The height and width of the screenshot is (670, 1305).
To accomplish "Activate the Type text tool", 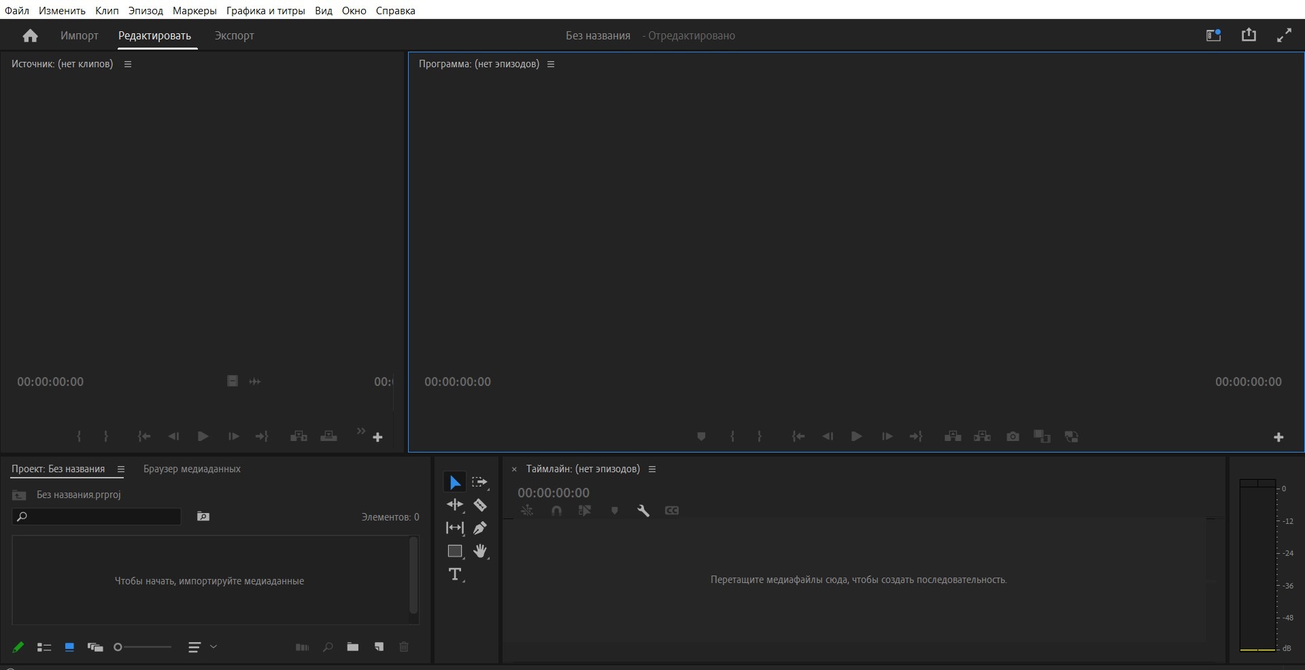I will (456, 574).
